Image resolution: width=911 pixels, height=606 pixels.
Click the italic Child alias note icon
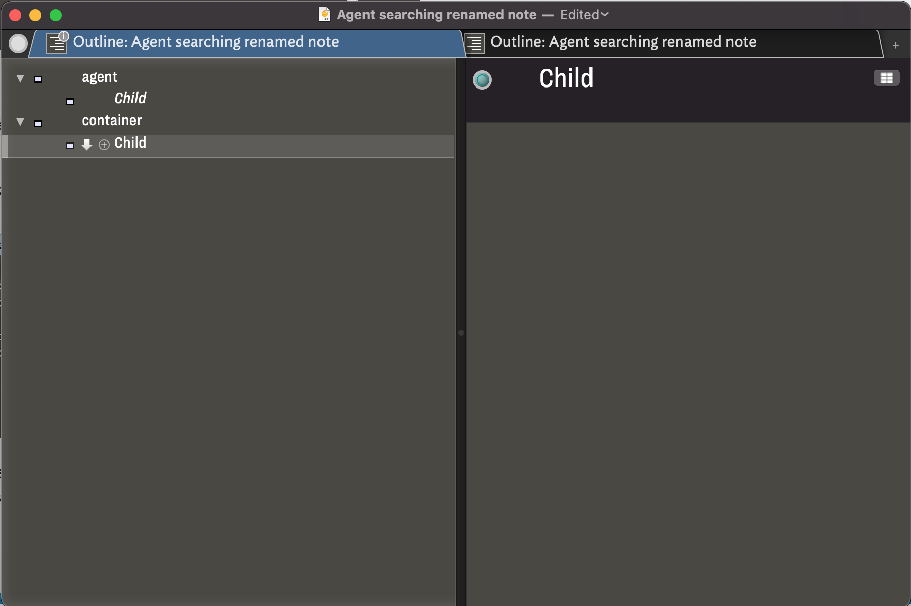coord(70,101)
